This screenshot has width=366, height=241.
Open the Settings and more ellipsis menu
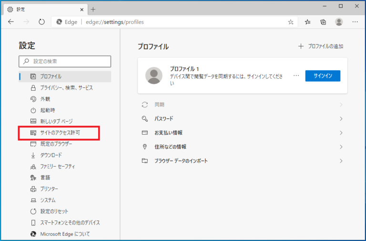(x=355, y=22)
